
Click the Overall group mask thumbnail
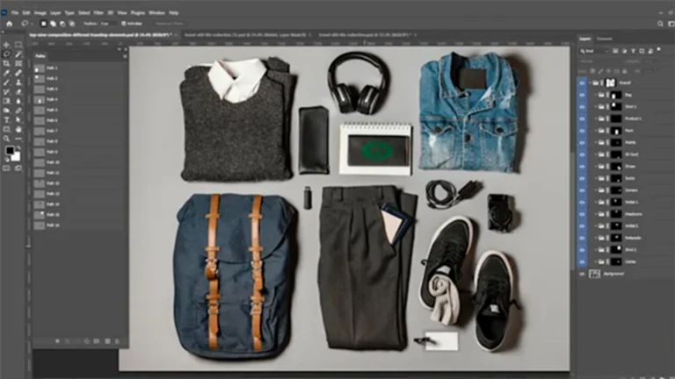tap(611, 83)
